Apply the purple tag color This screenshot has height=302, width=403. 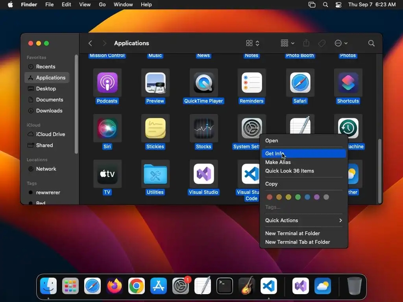click(x=317, y=197)
